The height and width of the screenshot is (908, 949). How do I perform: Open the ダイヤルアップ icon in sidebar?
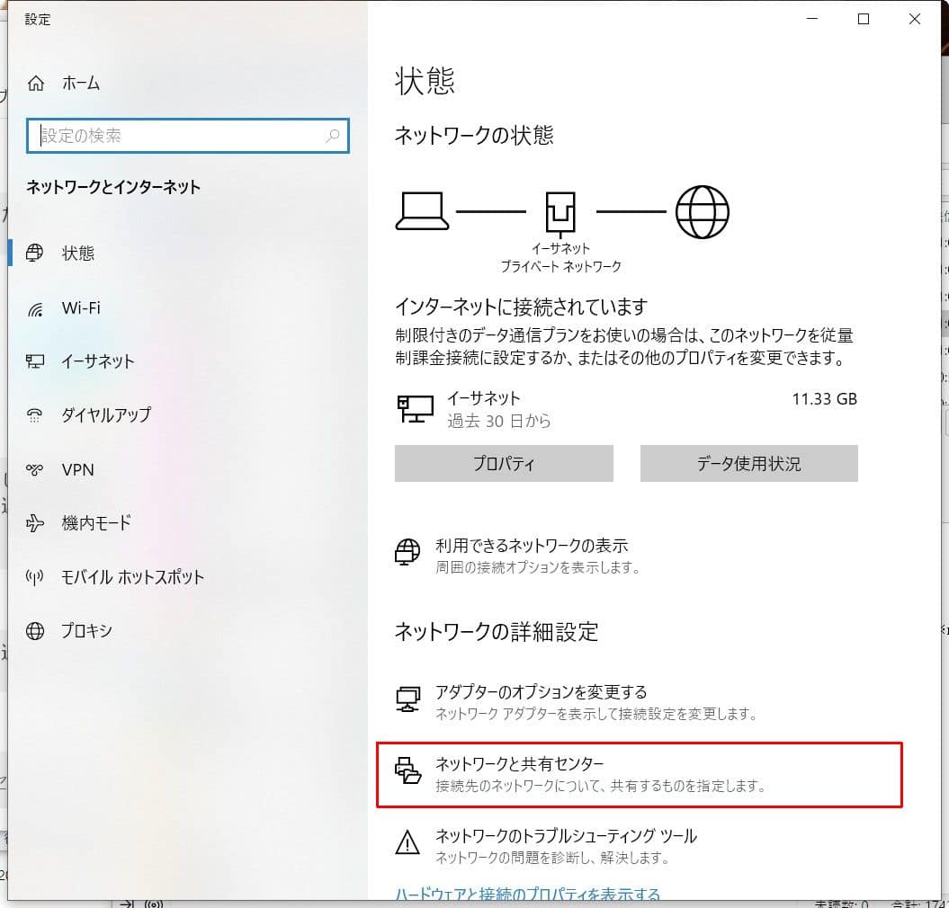click(x=36, y=415)
